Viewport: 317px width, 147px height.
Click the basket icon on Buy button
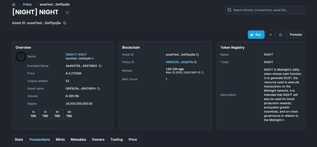252,35
